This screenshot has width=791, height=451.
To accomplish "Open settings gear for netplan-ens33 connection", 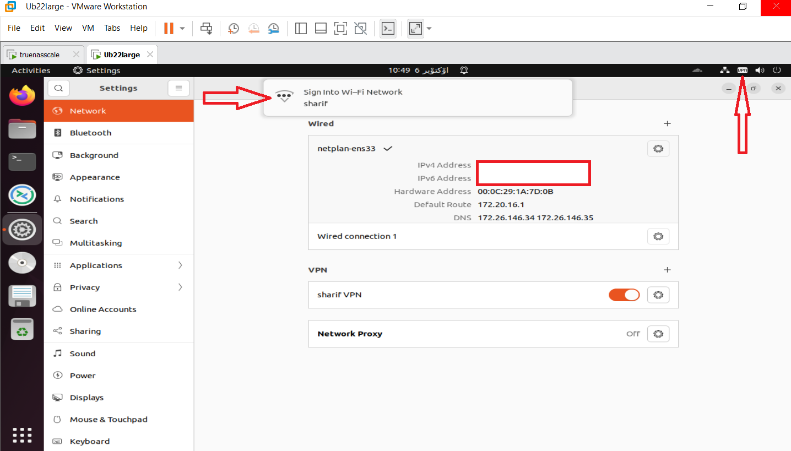I will tap(658, 149).
